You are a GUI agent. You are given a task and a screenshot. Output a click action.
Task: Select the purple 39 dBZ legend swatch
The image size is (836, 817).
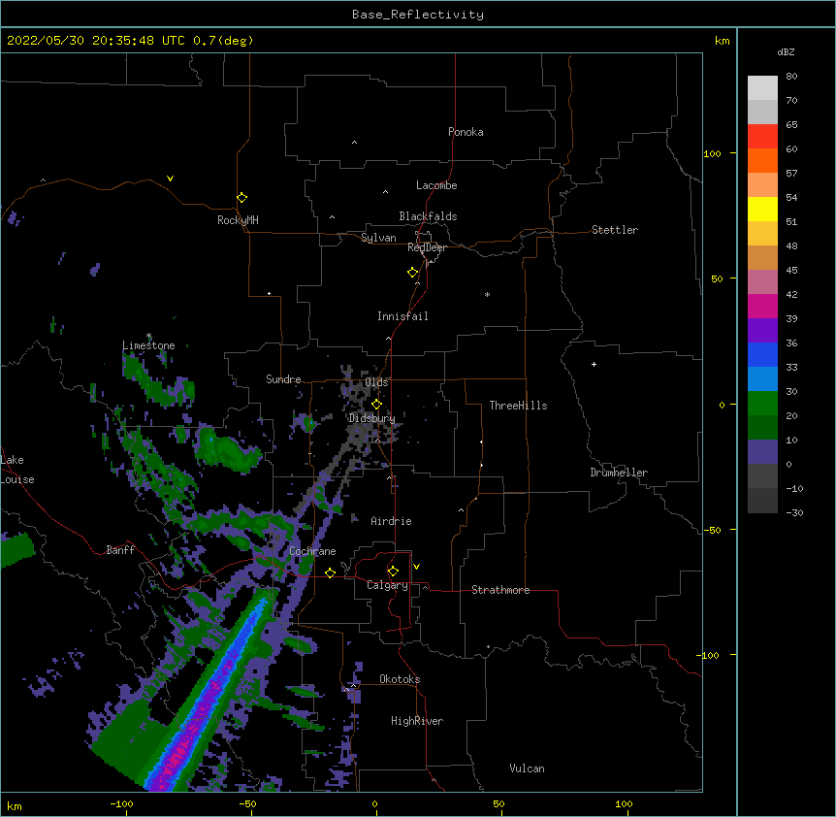[x=762, y=330]
